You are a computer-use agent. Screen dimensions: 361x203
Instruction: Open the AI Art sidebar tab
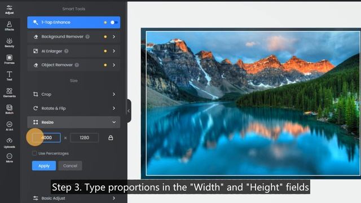click(x=10, y=126)
